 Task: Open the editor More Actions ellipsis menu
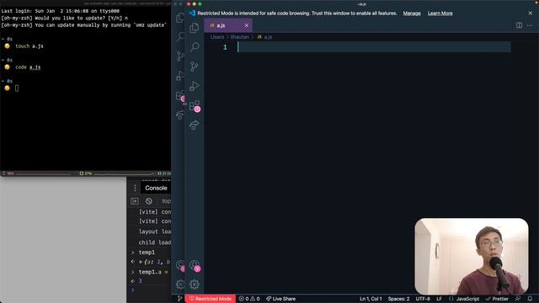530,25
